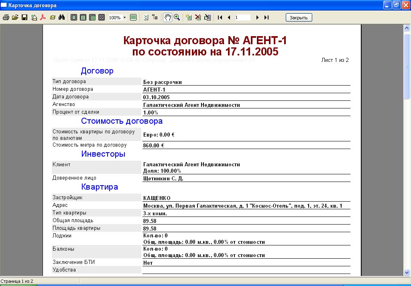
Task: Click the value 'Евро: 0.00 €'
Action: [159, 135]
